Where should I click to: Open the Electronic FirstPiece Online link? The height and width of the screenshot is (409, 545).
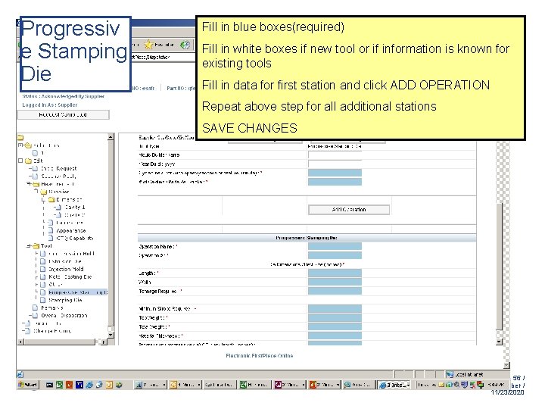pos(260,355)
